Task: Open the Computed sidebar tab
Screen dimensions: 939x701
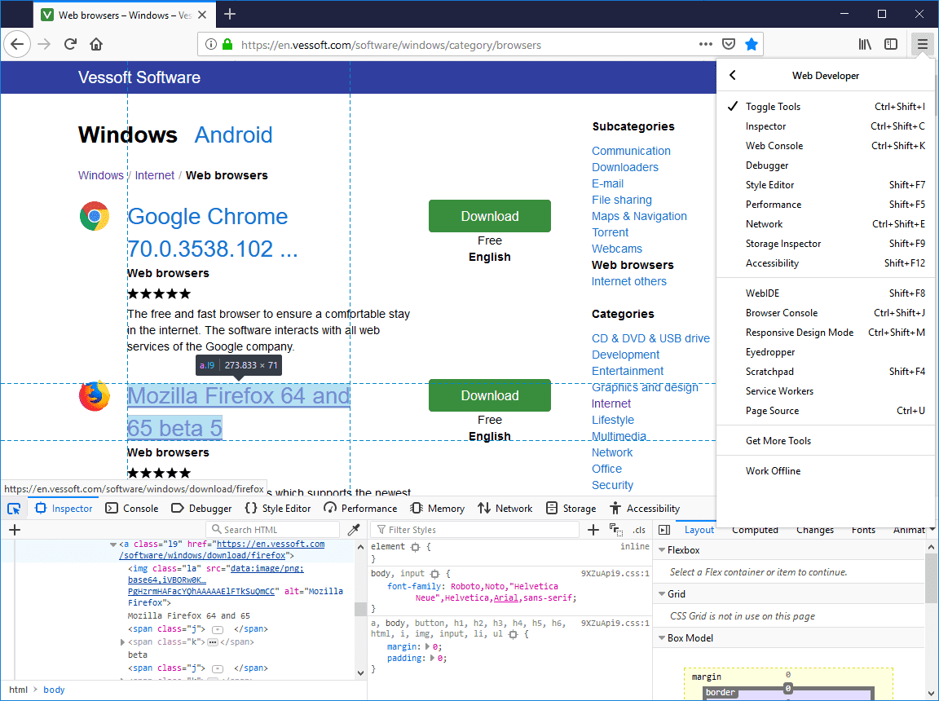Action: coord(755,530)
